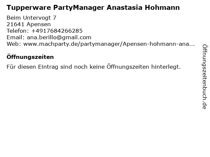The height and width of the screenshot is (157, 210).
Task: Click the word Tupperware in the title
Action: point(29,8)
